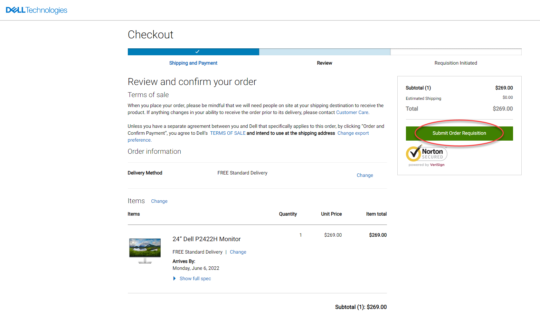Select the Review step label
The image size is (540, 313).
pyautogui.click(x=324, y=63)
